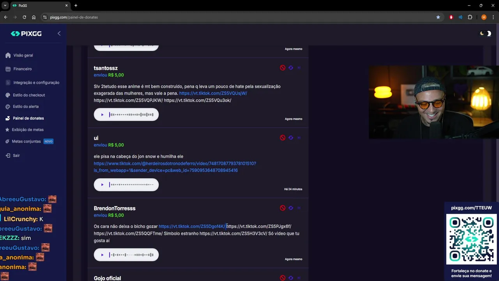499x281 pixels.
Task: Click the Visão geral home icon
Action: click(8, 55)
